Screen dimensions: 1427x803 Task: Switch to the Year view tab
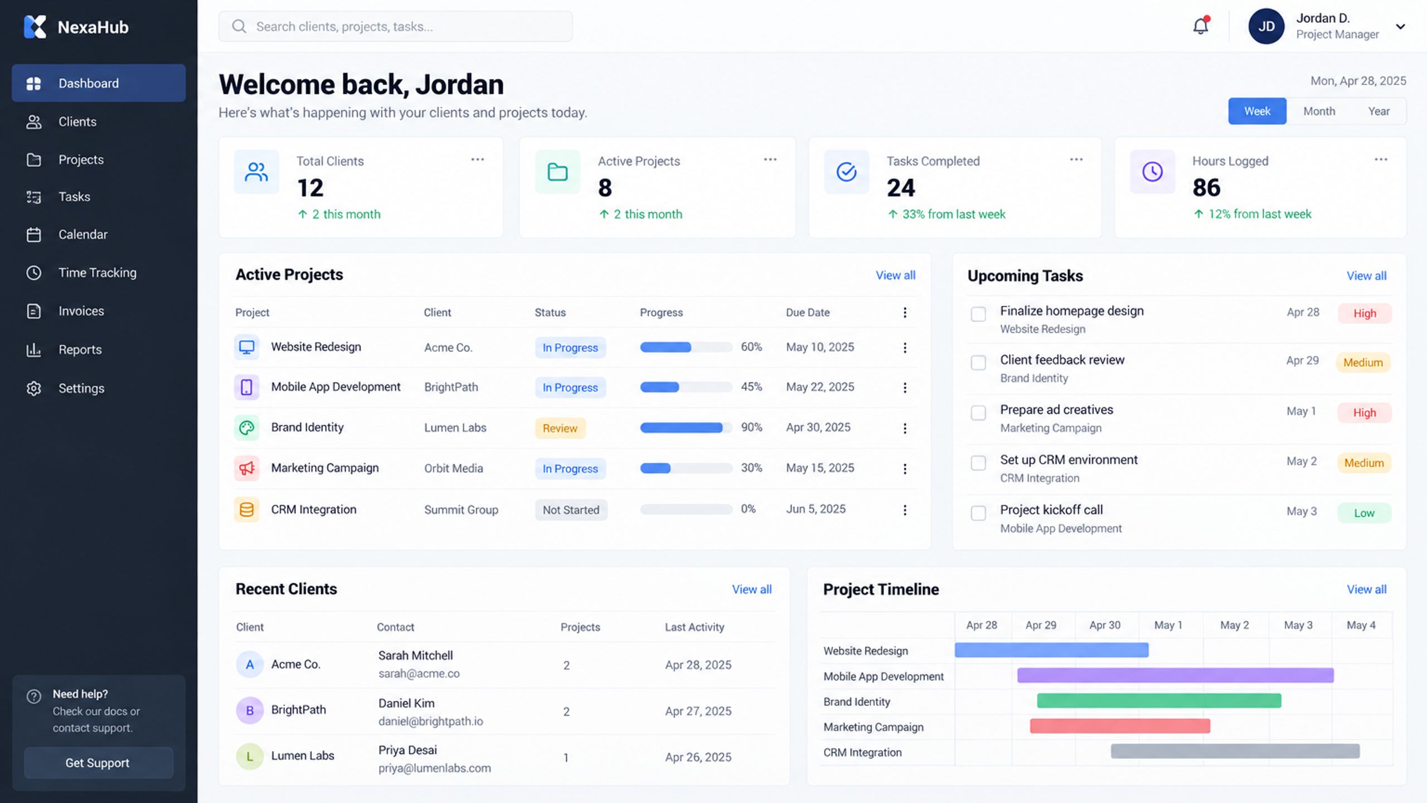click(x=1379, y=111)
